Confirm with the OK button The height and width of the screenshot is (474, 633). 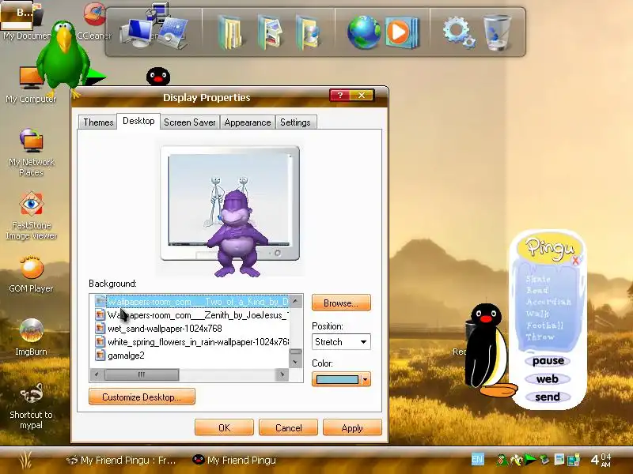(224, 427)
